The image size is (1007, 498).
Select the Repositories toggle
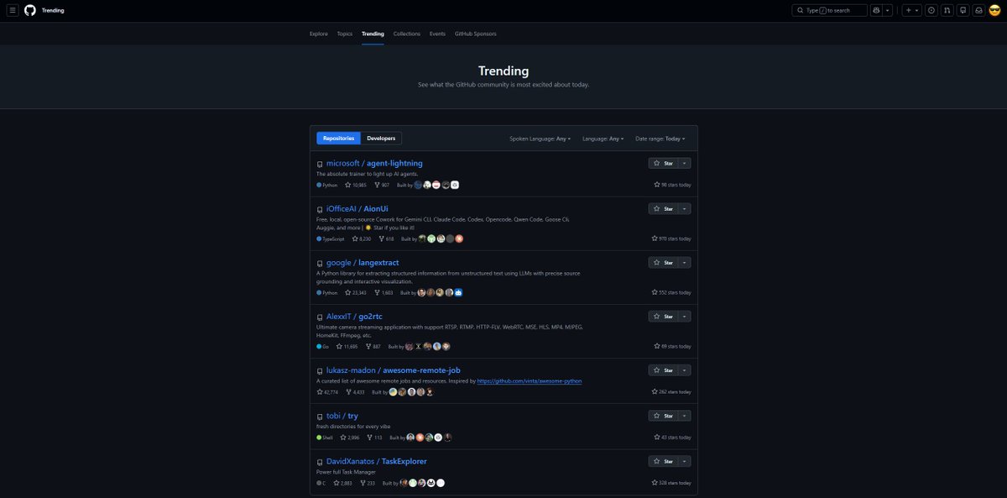pyautogui.click(x=338, y=138)
